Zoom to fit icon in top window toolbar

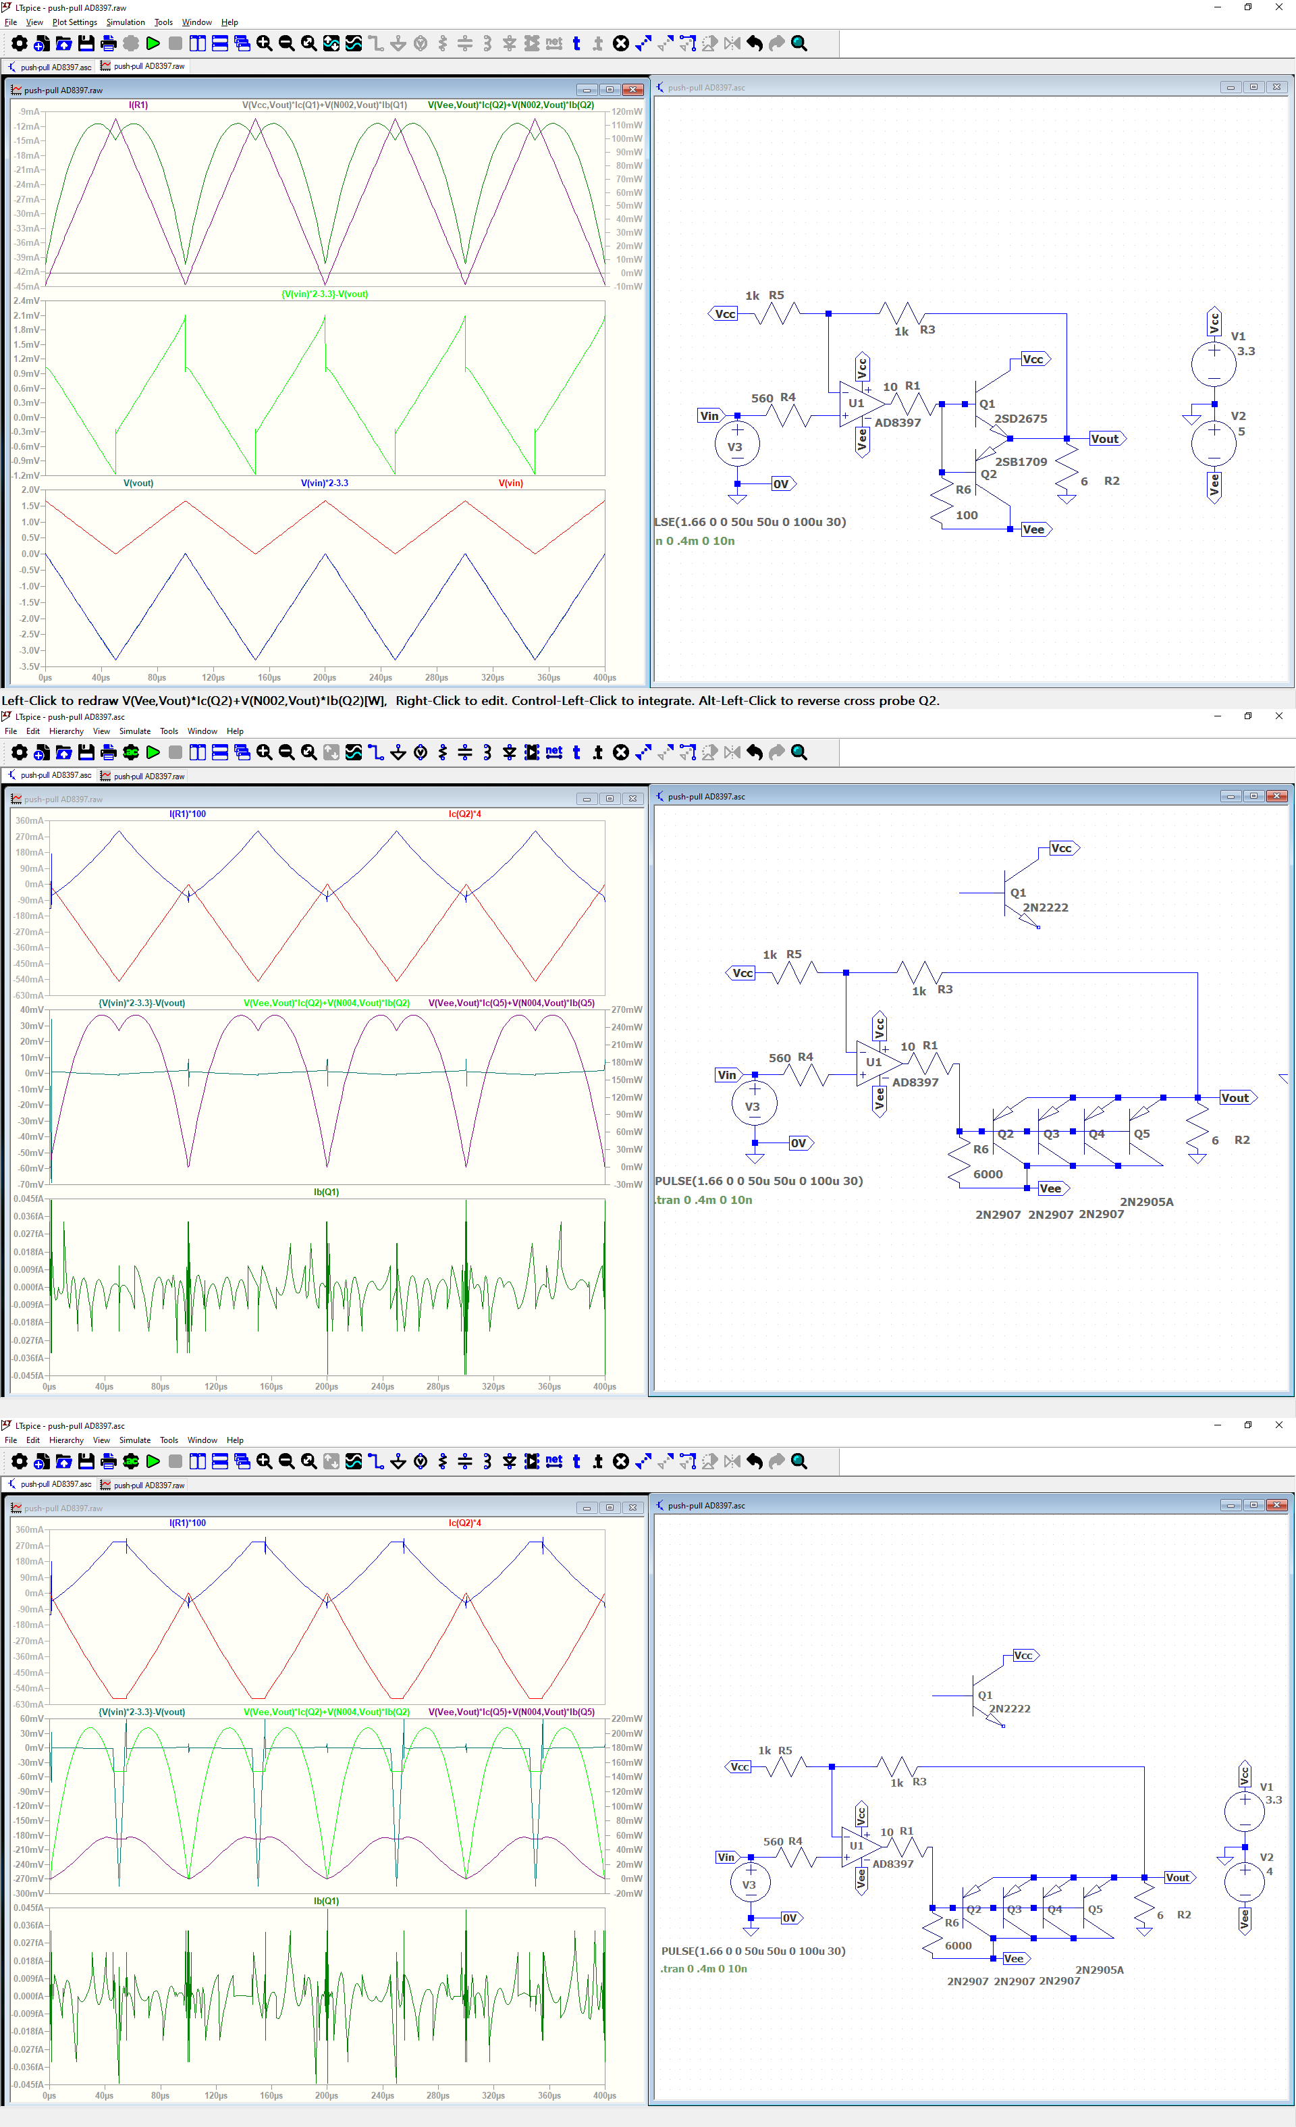(x=309, y=43)
